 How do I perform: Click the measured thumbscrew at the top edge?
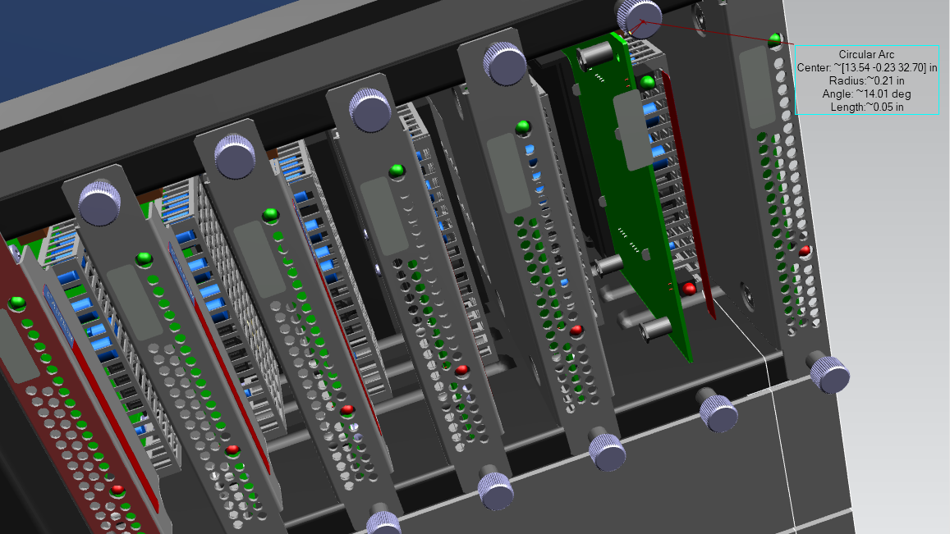click(x=640, y=16)
